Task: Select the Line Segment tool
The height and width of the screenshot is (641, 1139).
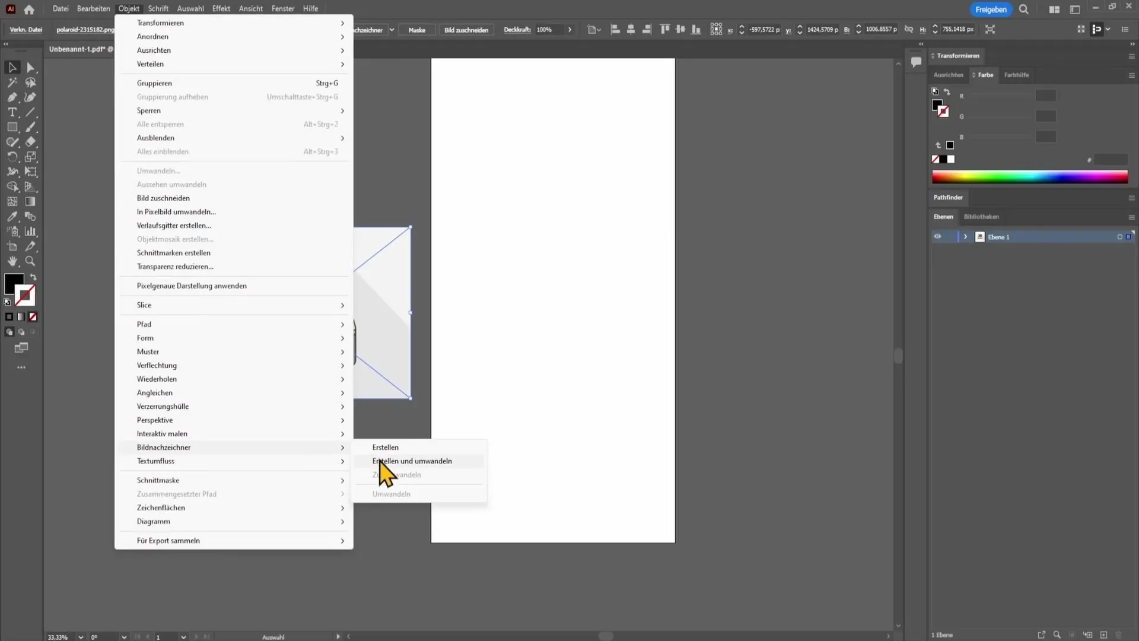Action: [31, 112]
